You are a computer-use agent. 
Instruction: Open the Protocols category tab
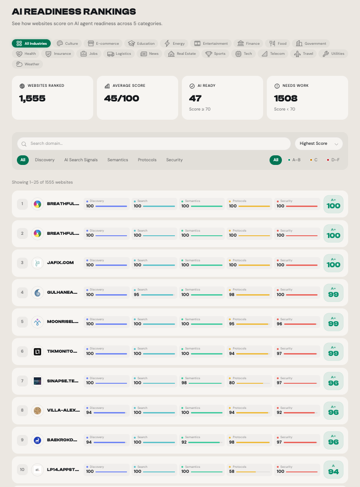point(147,160)
